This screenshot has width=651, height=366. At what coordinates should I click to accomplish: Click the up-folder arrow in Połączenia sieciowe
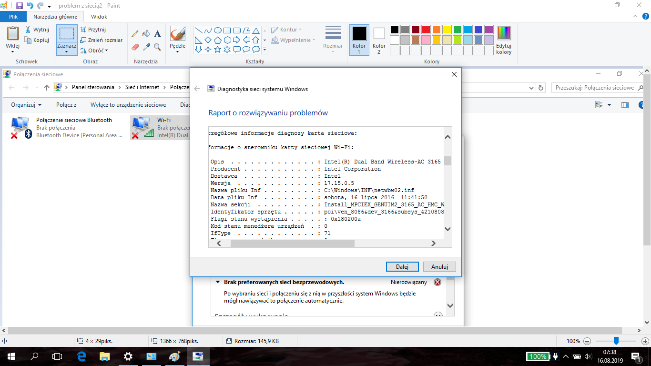coord(46,88)
